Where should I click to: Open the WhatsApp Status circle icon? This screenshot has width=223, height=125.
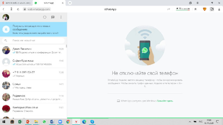point(45,17)
